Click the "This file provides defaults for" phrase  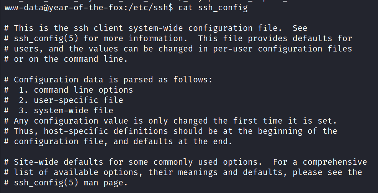(275, 39)
